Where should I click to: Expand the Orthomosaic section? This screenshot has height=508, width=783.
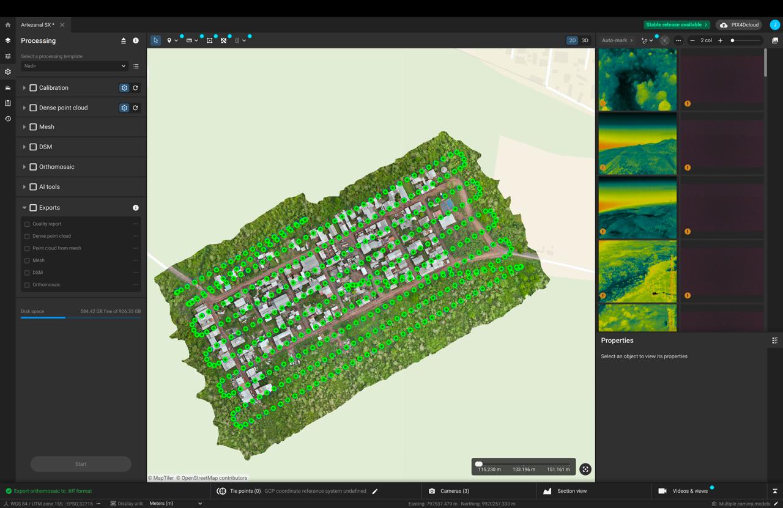[x=24, y=167]
